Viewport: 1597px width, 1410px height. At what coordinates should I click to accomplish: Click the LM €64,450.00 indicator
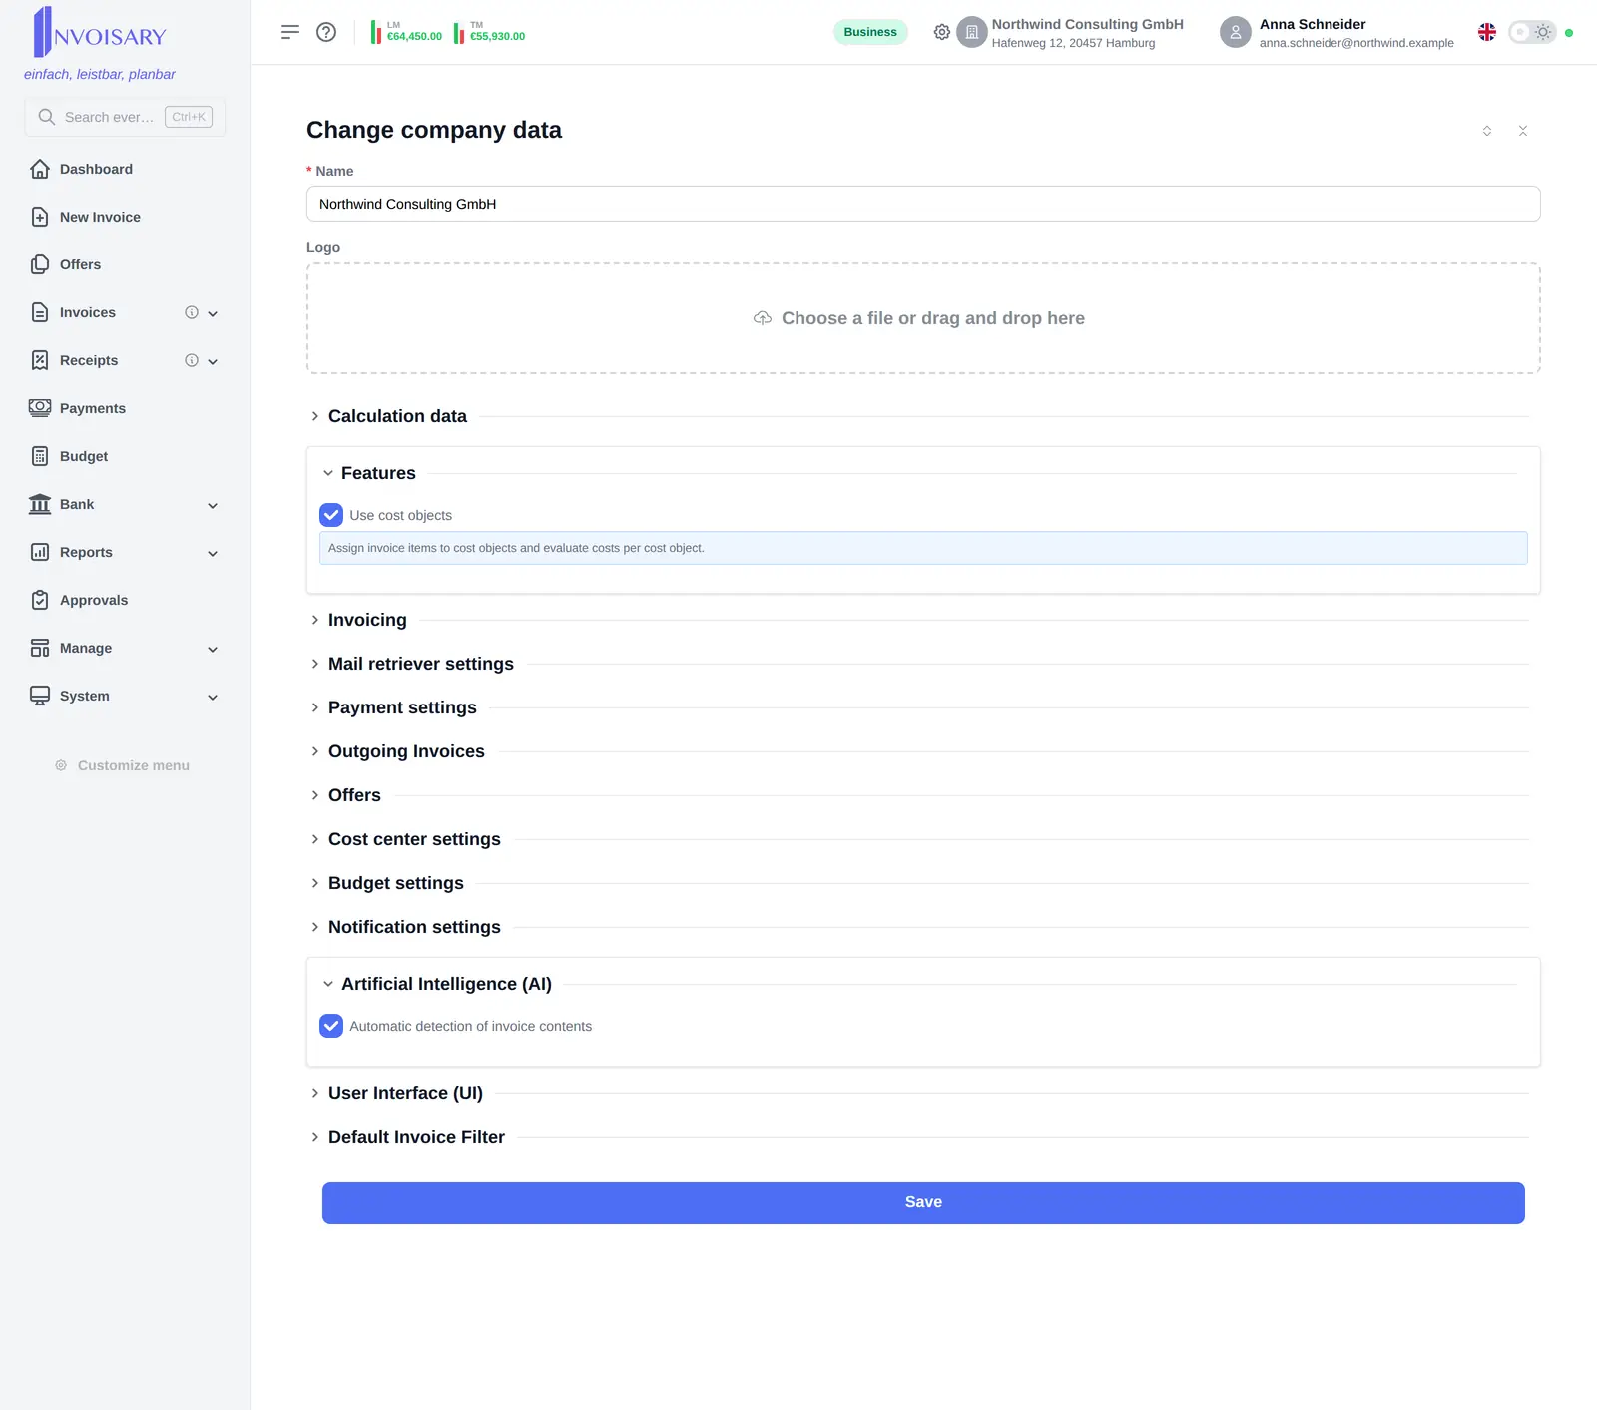pyautogui.click(x=406, y=32)
